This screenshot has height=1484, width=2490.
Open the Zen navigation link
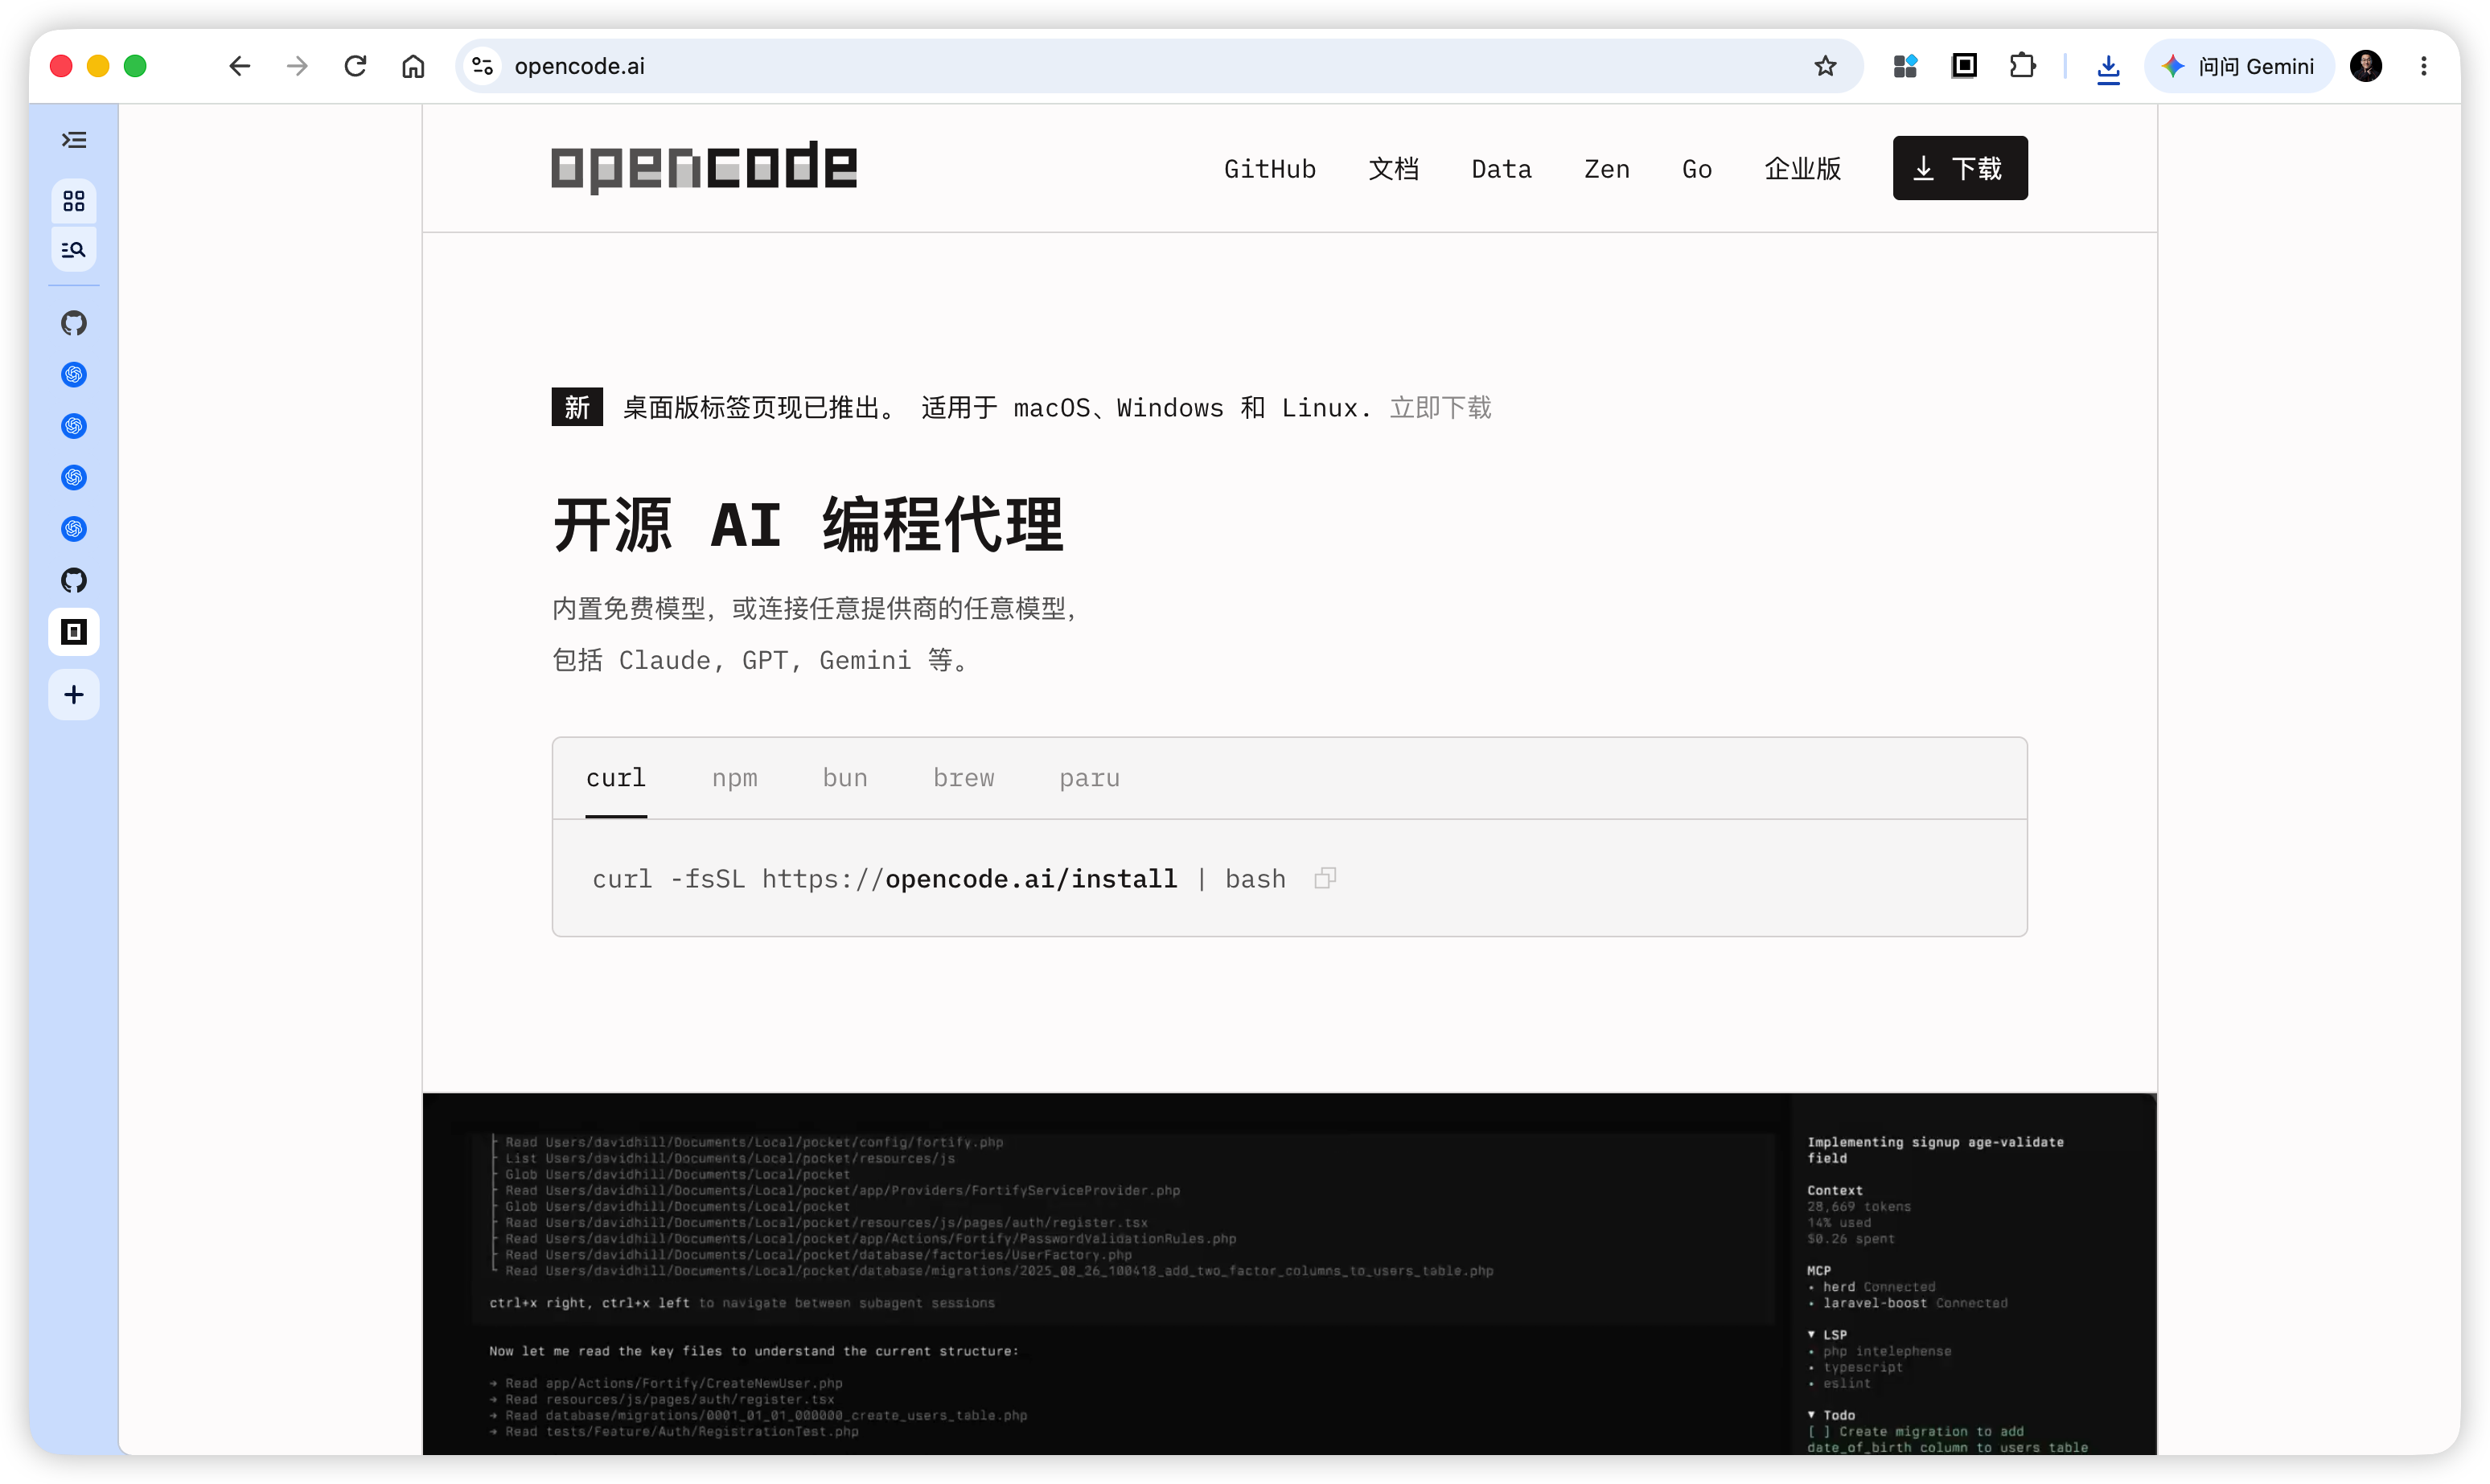1607,169
